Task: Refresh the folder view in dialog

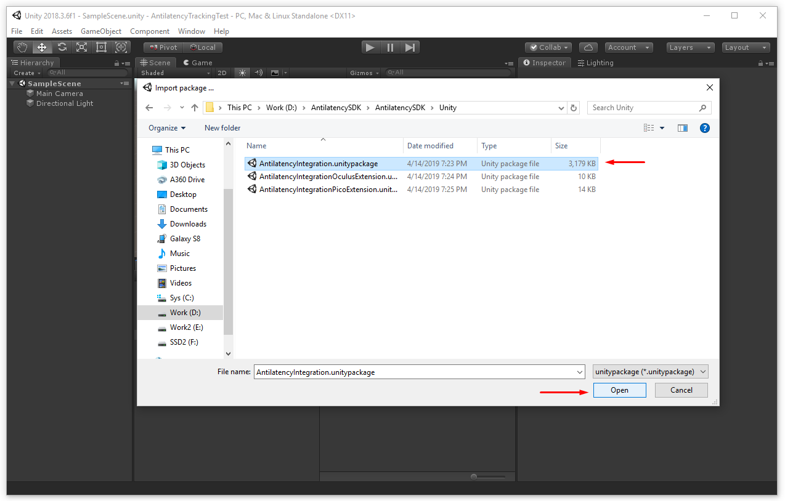Action: 574,108
